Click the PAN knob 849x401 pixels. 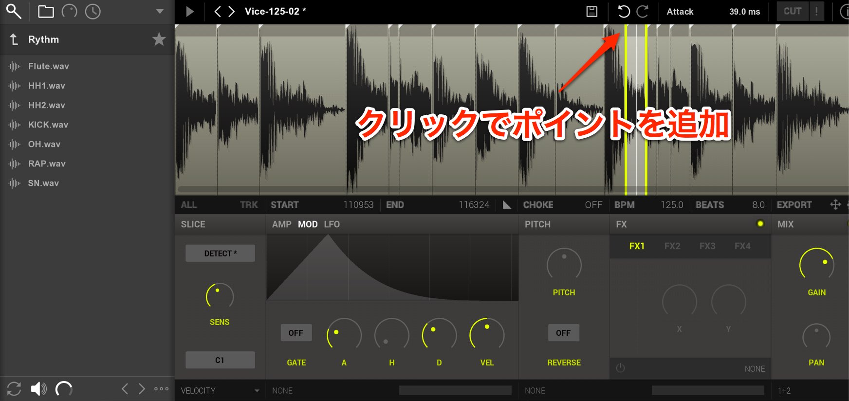816,336
